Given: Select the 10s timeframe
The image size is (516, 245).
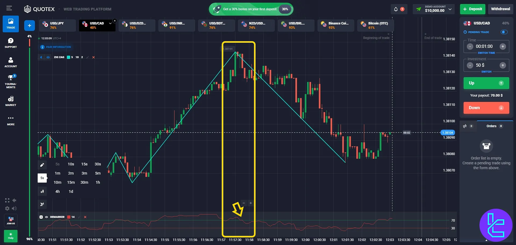Looking at the screenshot, I should (71, 164).
